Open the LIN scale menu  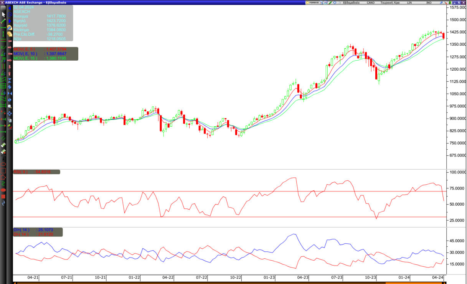click(409, 2)
